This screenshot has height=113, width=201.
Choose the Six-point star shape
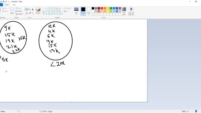tap(52, 13)
